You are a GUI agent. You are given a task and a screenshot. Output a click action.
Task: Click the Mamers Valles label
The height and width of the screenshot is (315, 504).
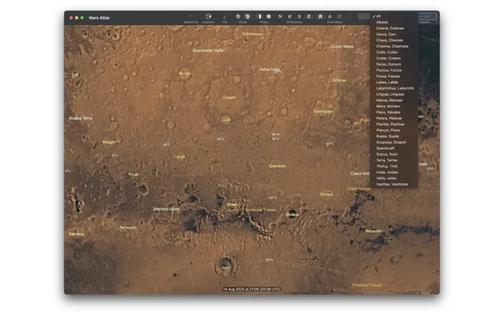tap(166, 209)
